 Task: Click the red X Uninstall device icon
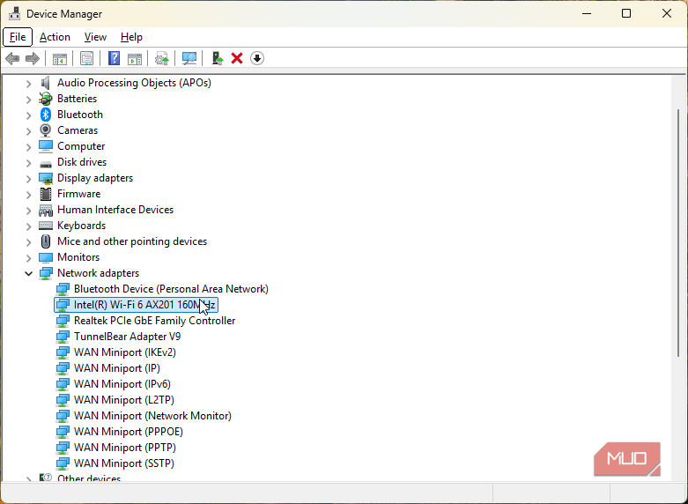237,58
